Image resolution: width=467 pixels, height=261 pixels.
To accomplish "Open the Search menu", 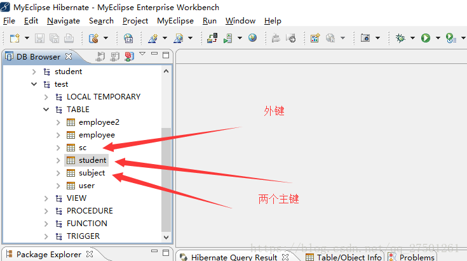I will (101, 21).
